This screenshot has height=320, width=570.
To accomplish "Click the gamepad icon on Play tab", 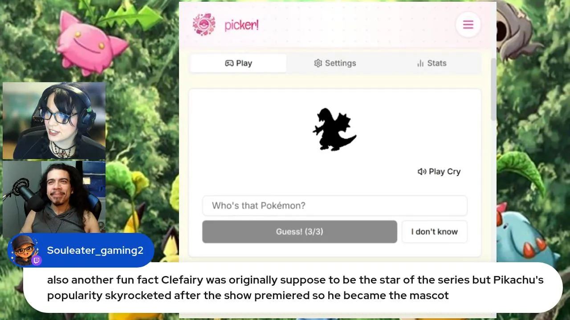I will click(229, 63).
